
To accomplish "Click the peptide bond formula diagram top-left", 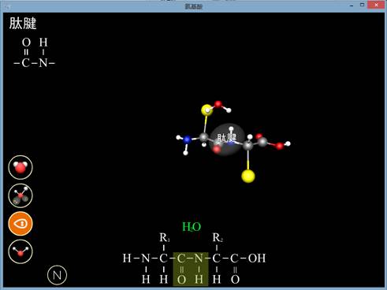I will (x=34, y=53).
